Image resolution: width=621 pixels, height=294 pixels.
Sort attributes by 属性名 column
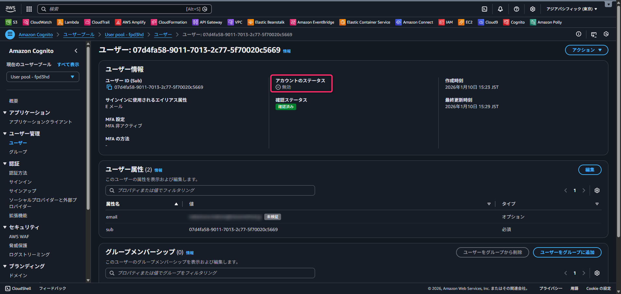point(142,204)
